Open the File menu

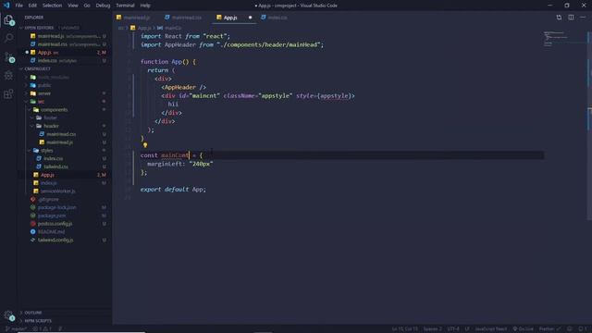pyautogui.click(x=18, y=6)
